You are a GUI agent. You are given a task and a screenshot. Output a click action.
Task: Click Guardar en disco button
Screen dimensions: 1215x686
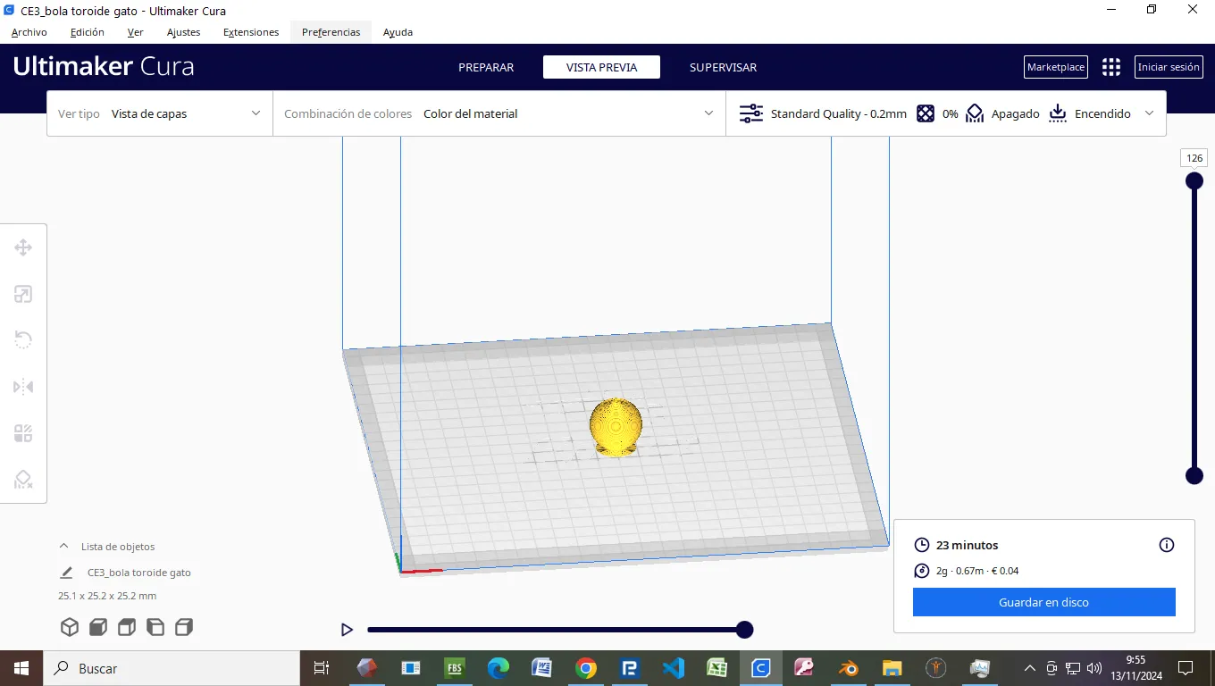(x=1043, y=602)
